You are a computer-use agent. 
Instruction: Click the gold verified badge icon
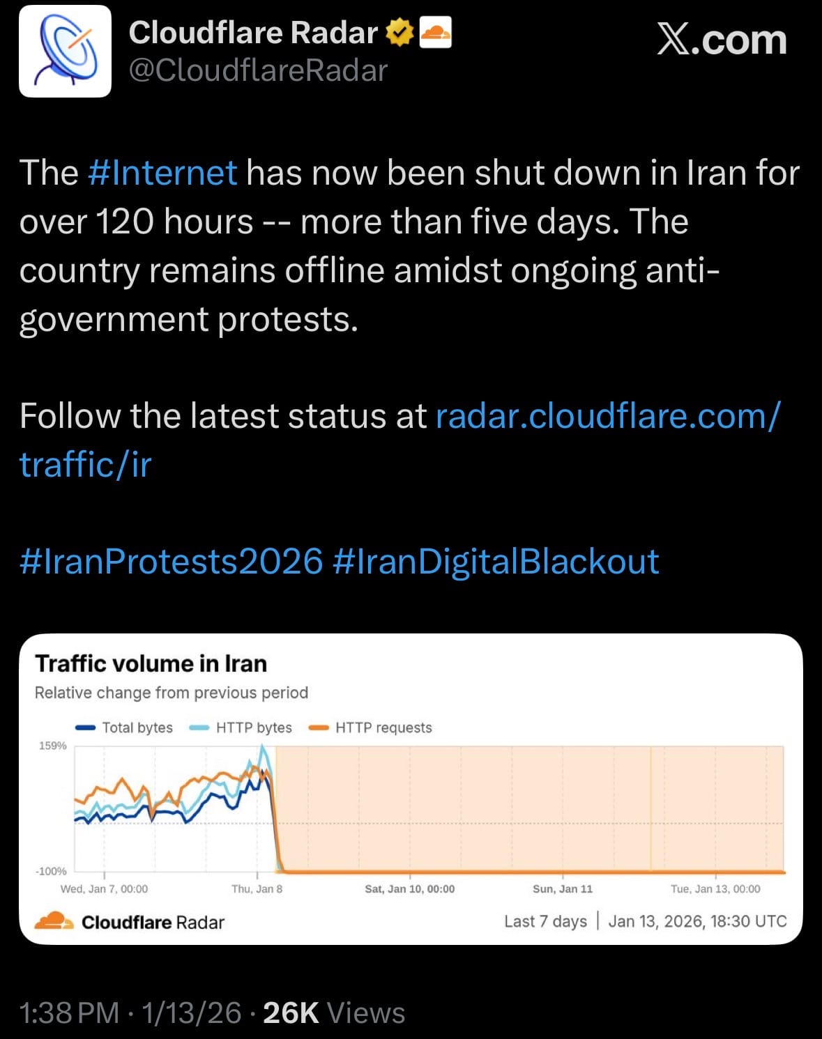(x=399, y=32)
